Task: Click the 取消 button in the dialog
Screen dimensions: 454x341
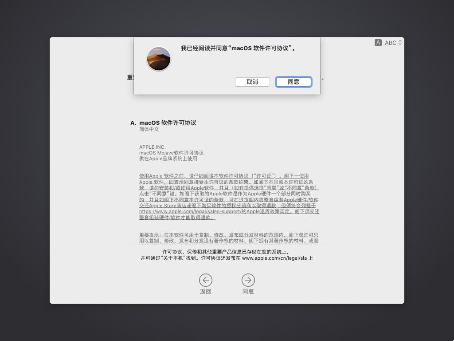Action: [252, 82]
